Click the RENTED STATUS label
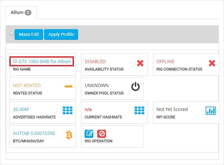This screenshot has width=224, height=165. pos(28,93)
